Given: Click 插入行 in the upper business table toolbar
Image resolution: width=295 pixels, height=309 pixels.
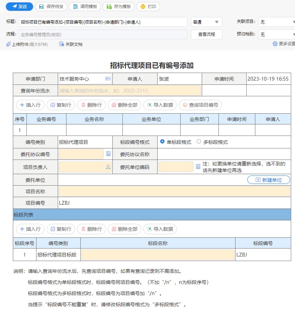Looking at the screenshot, I should [30, 105].
